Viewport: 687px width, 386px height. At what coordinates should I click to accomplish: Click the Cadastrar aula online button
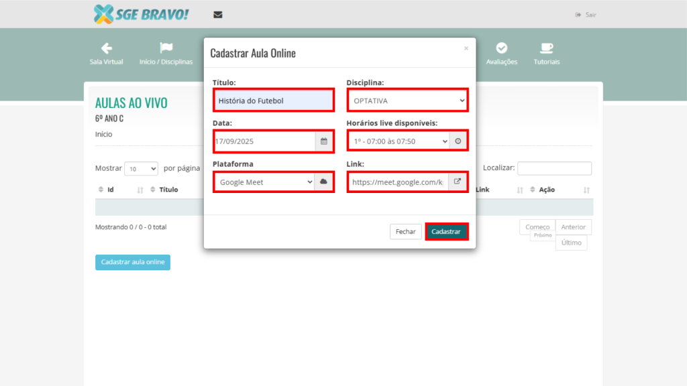tap(133, 263)
